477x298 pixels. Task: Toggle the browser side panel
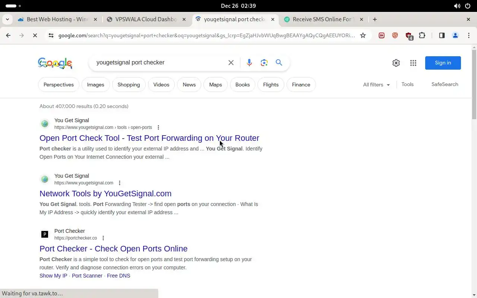coord(442,35)
